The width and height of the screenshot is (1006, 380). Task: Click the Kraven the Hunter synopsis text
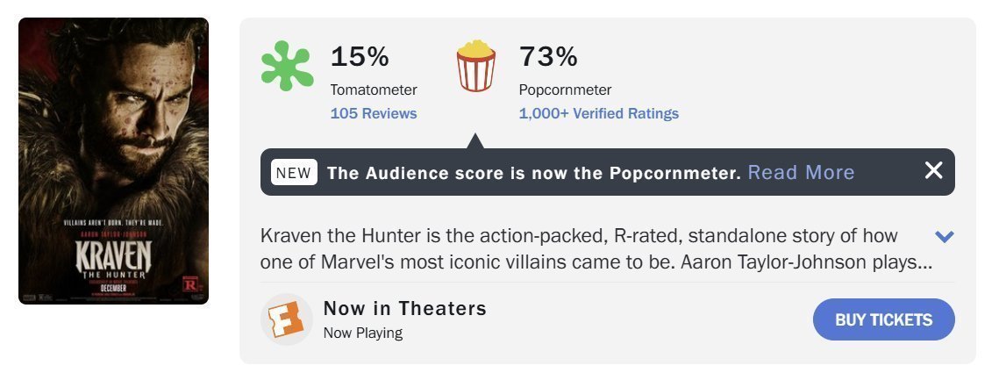coord(596,249)
